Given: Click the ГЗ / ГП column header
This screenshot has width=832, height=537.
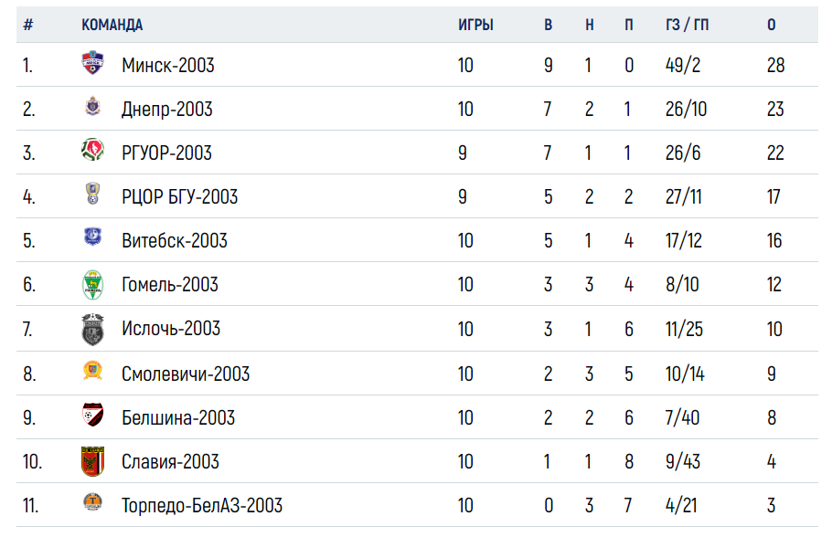Looking at the screenshot, I should (687, 25).
